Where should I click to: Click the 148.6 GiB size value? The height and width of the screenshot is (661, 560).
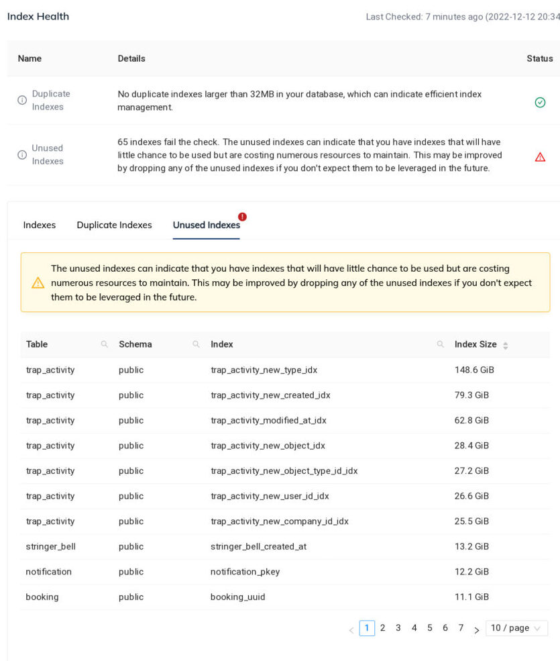point(474,370)
